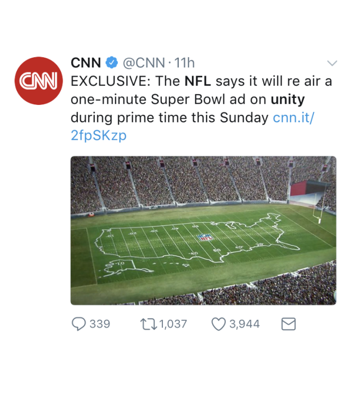Click NFL shield logo at midfield

(205, 237)
